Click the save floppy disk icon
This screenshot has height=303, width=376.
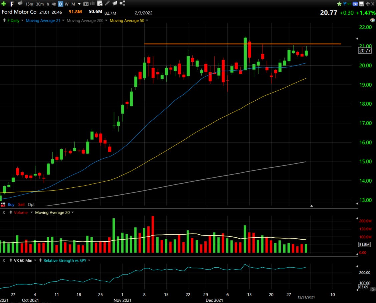361,4
